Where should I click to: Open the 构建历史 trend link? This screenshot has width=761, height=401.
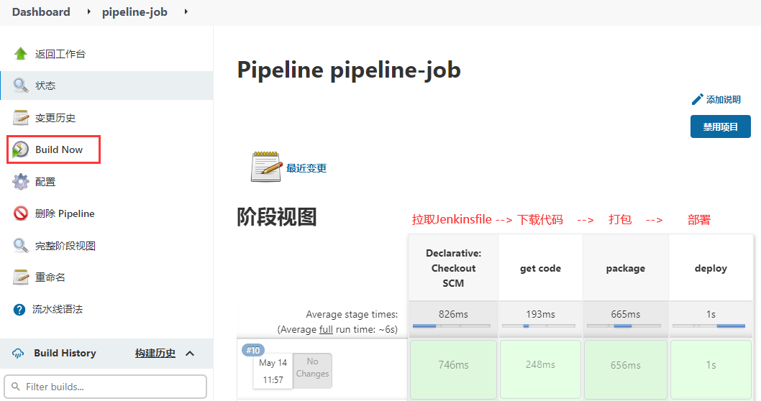point(155,354)
